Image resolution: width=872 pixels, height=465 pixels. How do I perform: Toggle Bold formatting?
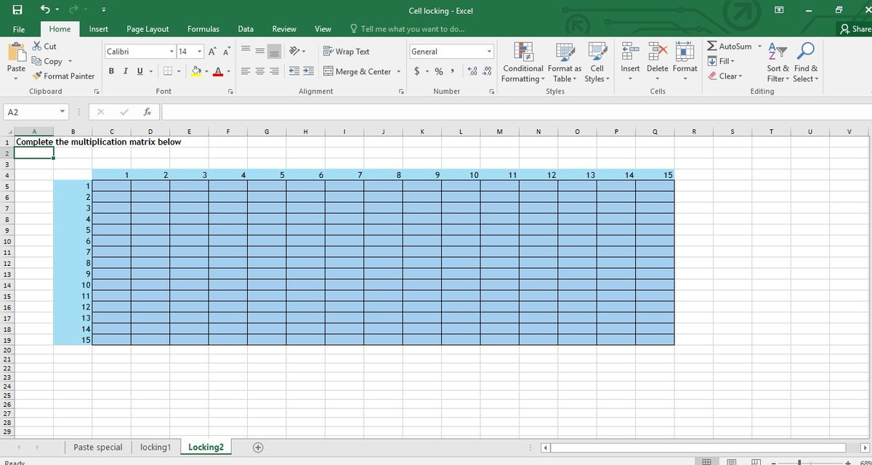(112, 71)
